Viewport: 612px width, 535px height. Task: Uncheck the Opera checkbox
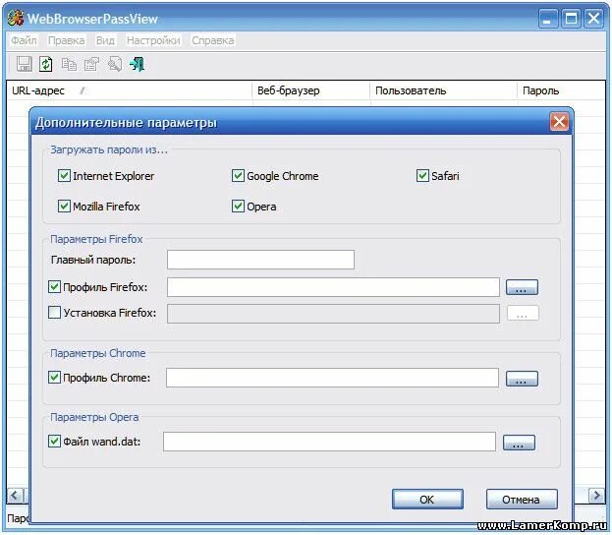238,206
